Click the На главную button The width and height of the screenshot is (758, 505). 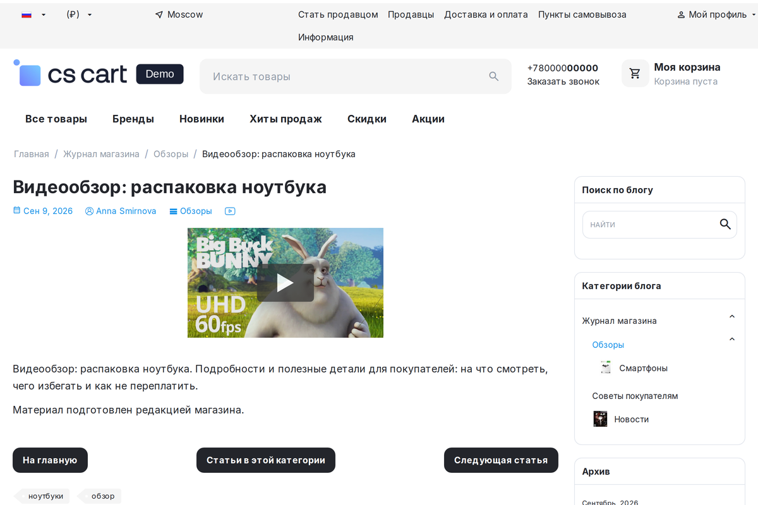tap(50, 460)
